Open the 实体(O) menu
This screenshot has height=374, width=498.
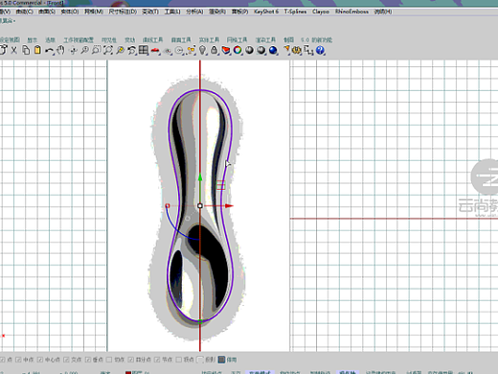(x=70, y=12)
